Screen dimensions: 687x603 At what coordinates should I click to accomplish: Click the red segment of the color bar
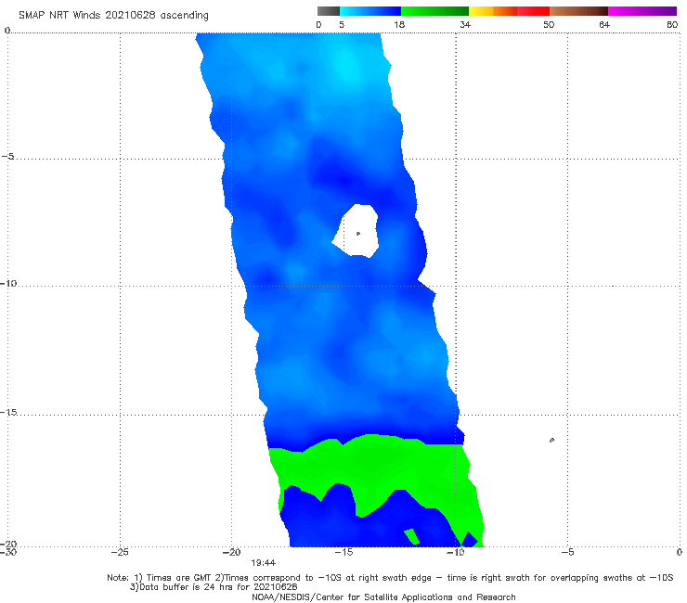coord(533,11)
